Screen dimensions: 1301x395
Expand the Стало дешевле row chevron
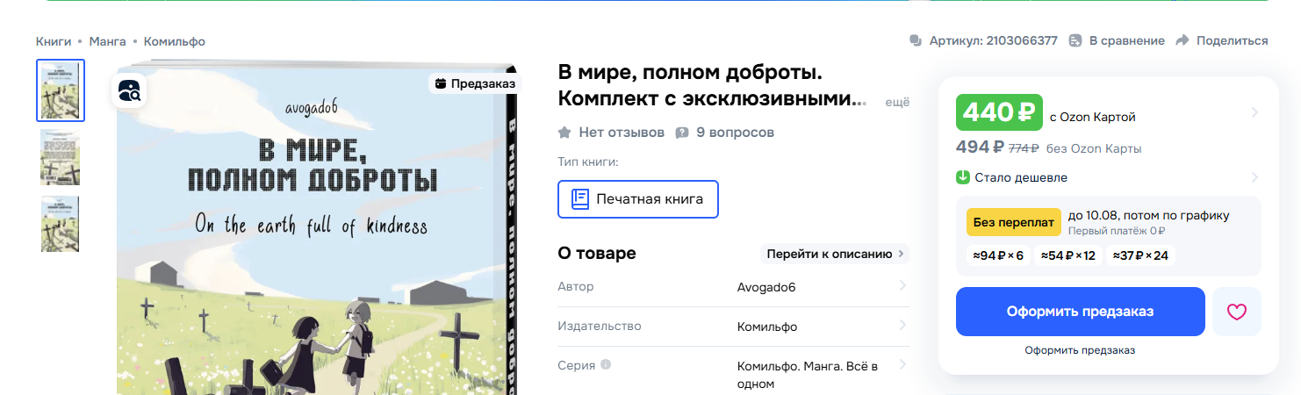(1254, 177)
